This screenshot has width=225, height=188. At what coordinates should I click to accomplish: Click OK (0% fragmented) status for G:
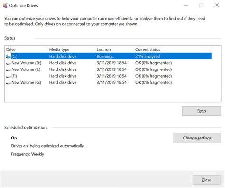coord(153,82)
